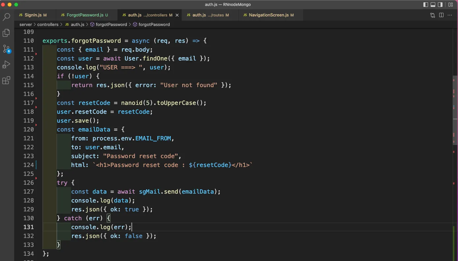This screenshot has height=261, width=458.
Task: Open last forgotPassword breadcrumb symbol
Action: [x=151, y=24]
